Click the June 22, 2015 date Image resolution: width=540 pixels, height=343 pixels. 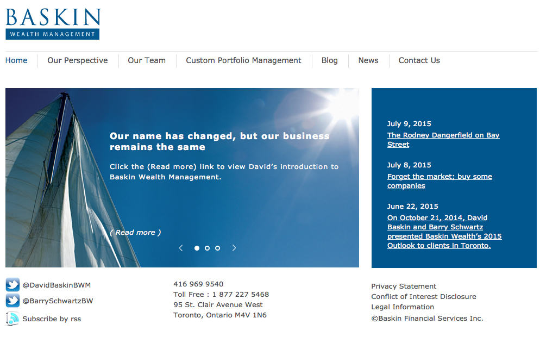(x=412, y=207)
